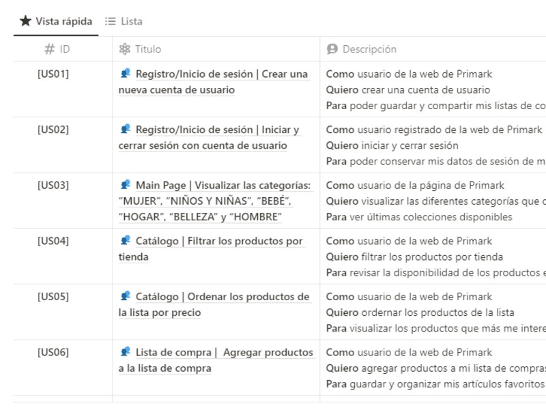
Task: Click the list icon next to Lista
Action: tap(111, 22)
